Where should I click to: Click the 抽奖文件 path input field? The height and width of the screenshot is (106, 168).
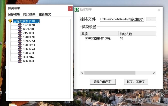[122, 19]
